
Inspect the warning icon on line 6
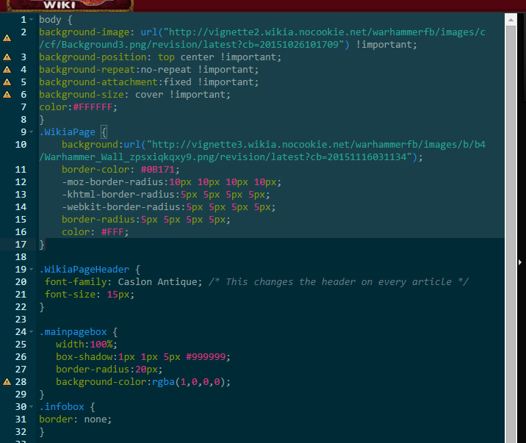(7, 95)
